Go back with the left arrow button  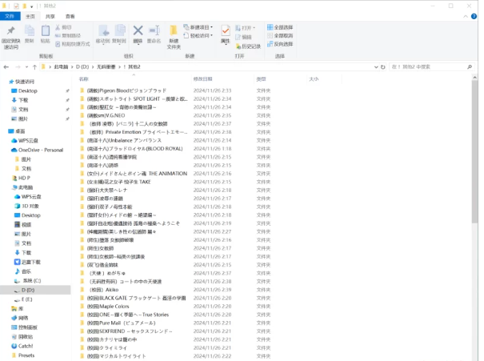pos(6,67)
